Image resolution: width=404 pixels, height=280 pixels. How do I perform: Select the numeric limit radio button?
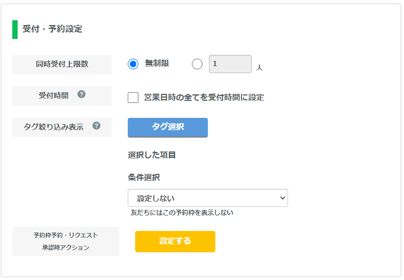tap(197, 64)
